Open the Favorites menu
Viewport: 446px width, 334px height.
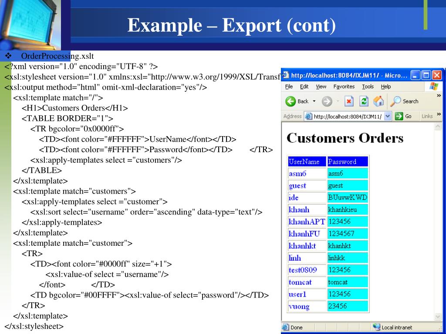point(344,87)
